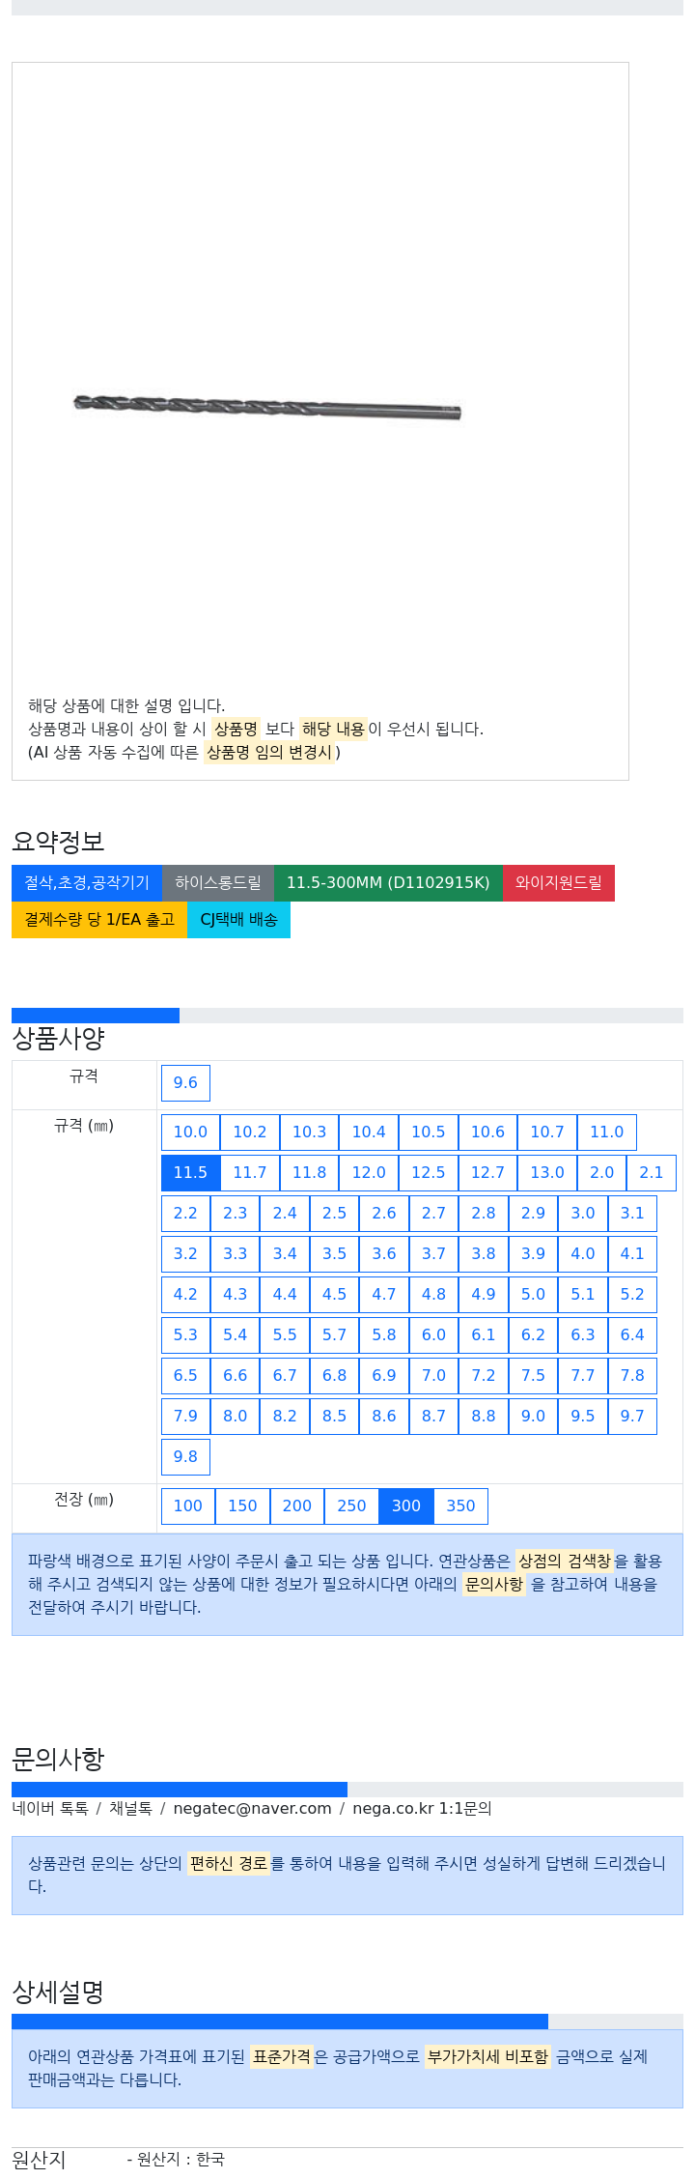Image resolution: width=695 pixels, height=2179 pixels.
Task: Select the 10.0 mm size option
Action: [x=190, y=1133]
